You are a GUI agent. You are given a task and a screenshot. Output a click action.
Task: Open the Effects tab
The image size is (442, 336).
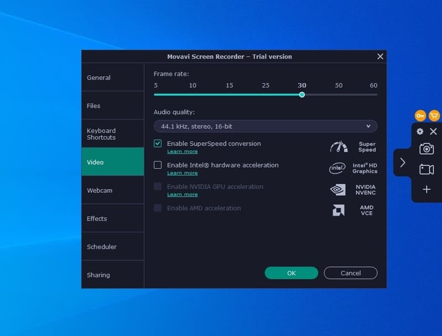pyautogui.click(x=113, y=218)
